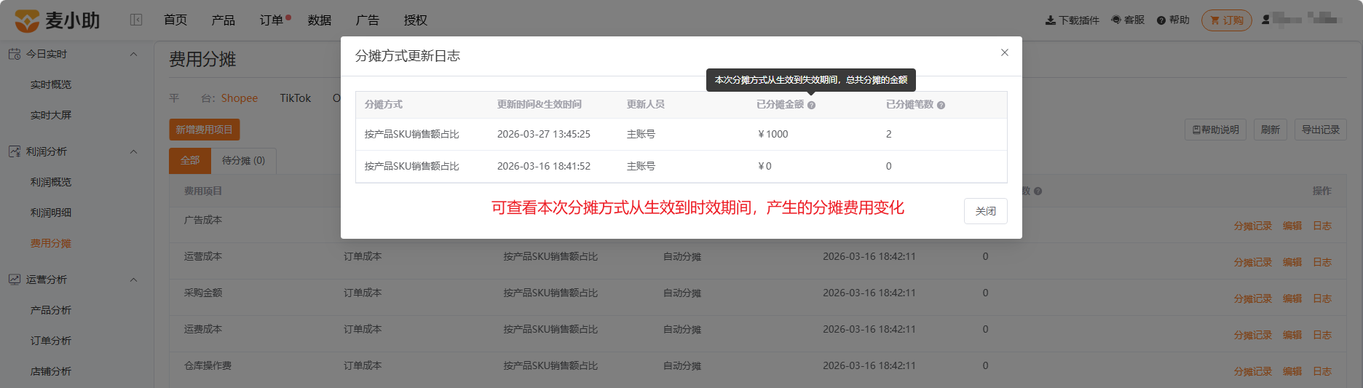The width and height of the screenshot is (1363, 388).
Task: Click the 仓库操作费 row name
Action: [208, 365]
